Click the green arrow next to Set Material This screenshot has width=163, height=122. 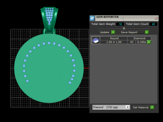point(152,107)
